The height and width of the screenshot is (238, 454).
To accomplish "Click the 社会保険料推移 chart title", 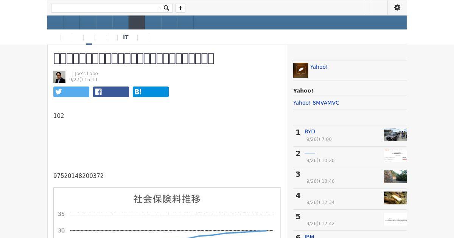I will (x=167, y=199).
